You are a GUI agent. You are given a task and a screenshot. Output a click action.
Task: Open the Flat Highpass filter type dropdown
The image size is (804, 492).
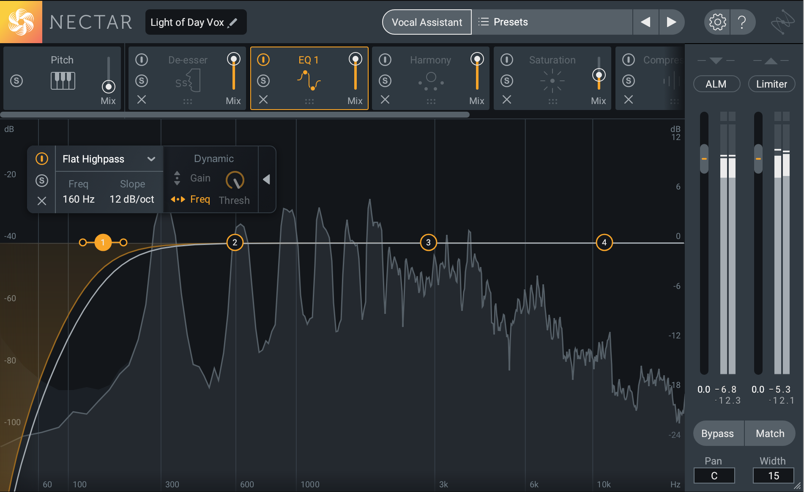(x=109, y=159)
